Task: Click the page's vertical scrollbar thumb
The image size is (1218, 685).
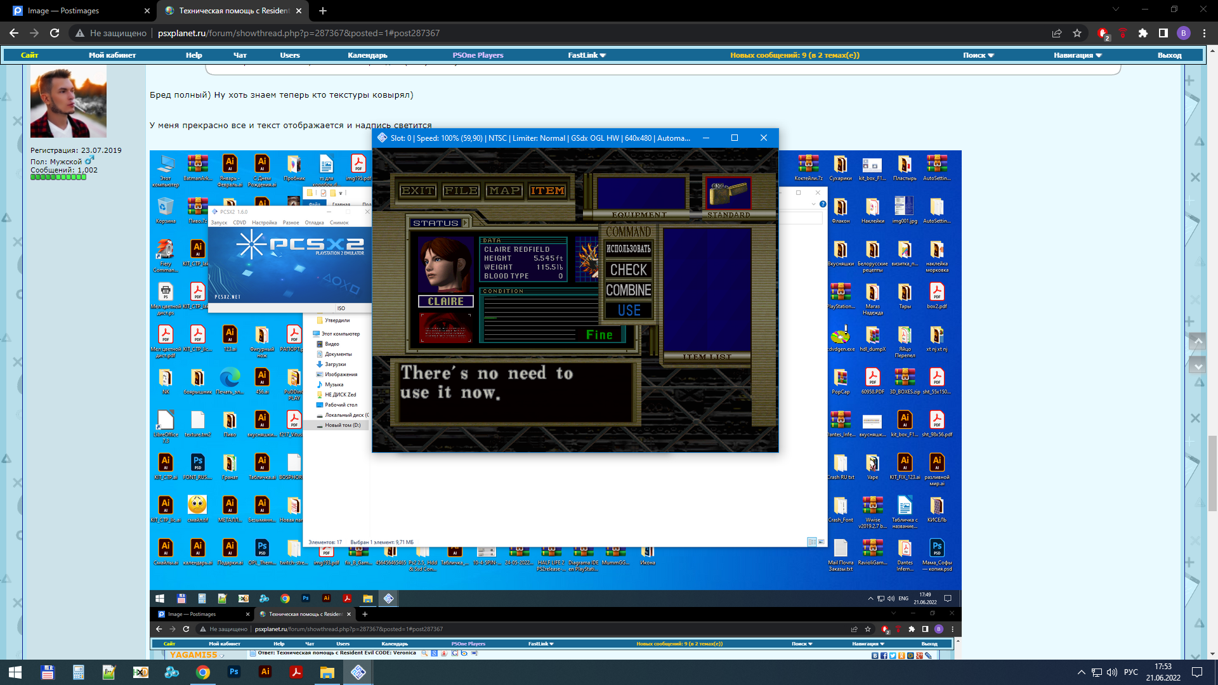Action: [x=1212, y=473]
